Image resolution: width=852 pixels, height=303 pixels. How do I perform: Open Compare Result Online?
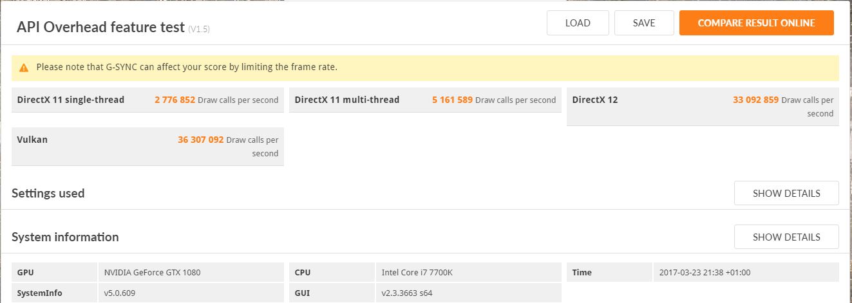[x=756, y=23]
